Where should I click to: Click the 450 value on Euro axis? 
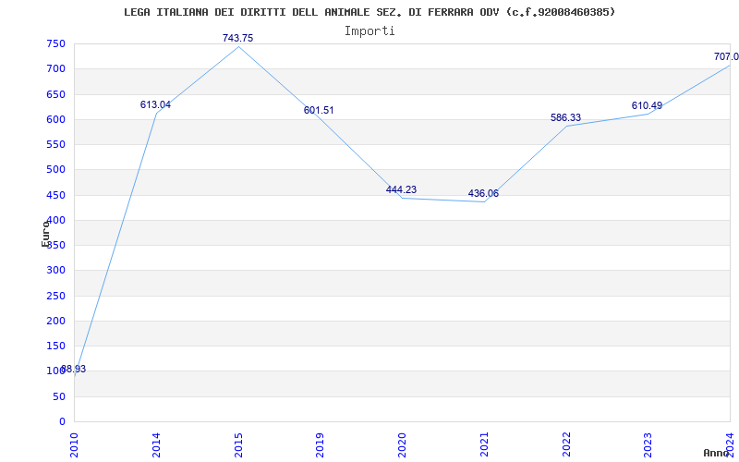55,195
